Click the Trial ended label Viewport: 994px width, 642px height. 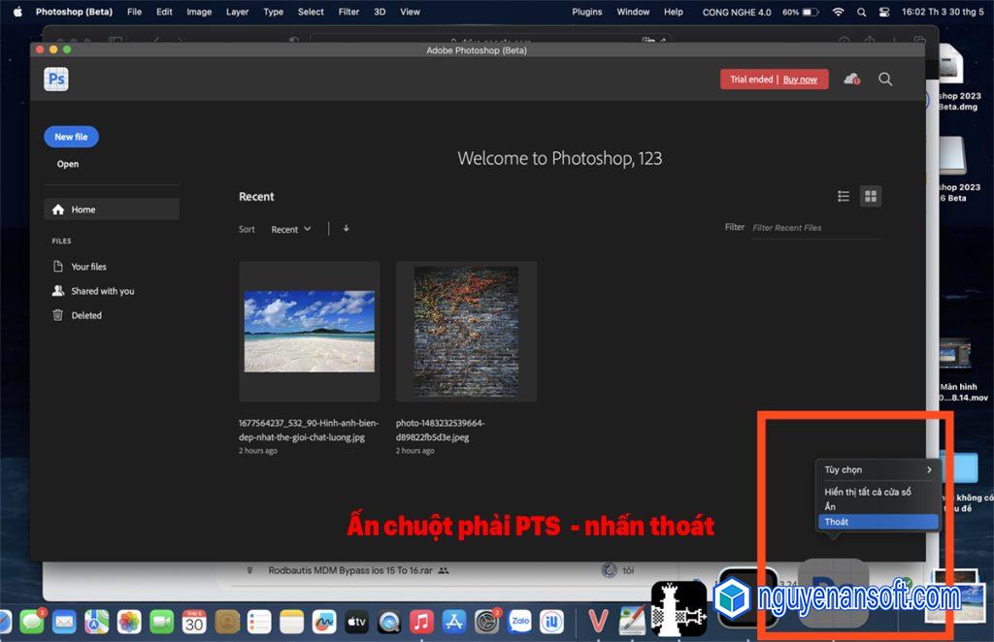pos(751,80)
